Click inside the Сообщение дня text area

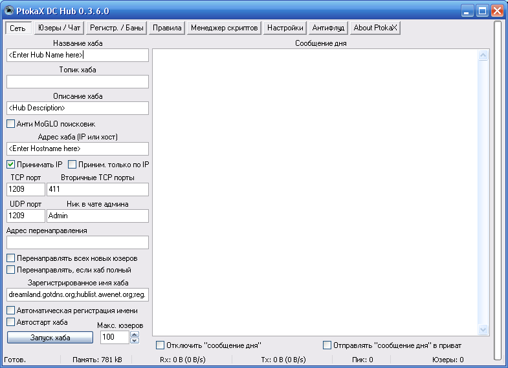click(x=315, y=192)
